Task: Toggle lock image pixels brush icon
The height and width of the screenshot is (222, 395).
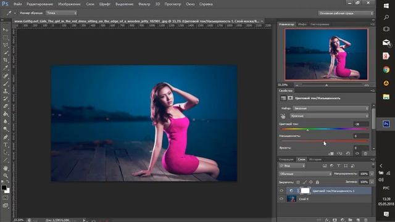Action: 304,182
